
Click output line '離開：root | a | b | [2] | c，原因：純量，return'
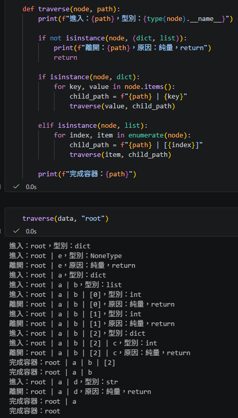pyautogui.click(x=100, y=353)
